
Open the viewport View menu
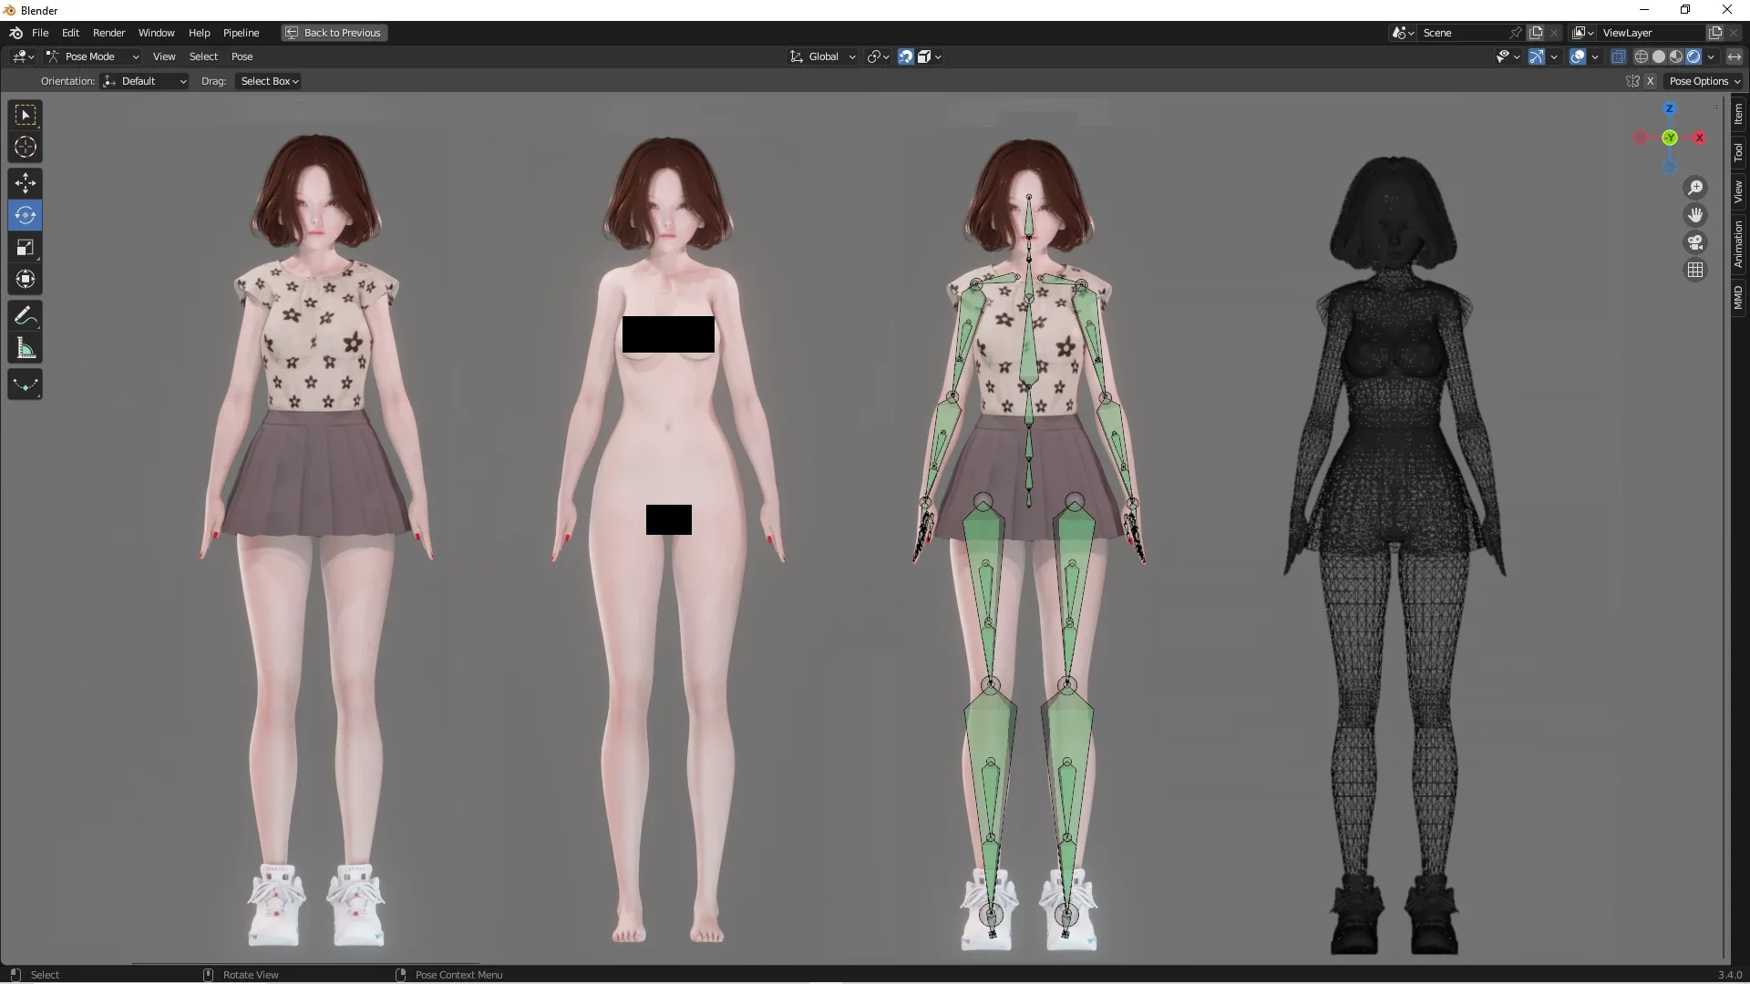pyautogui.click(x=164, y=56)
